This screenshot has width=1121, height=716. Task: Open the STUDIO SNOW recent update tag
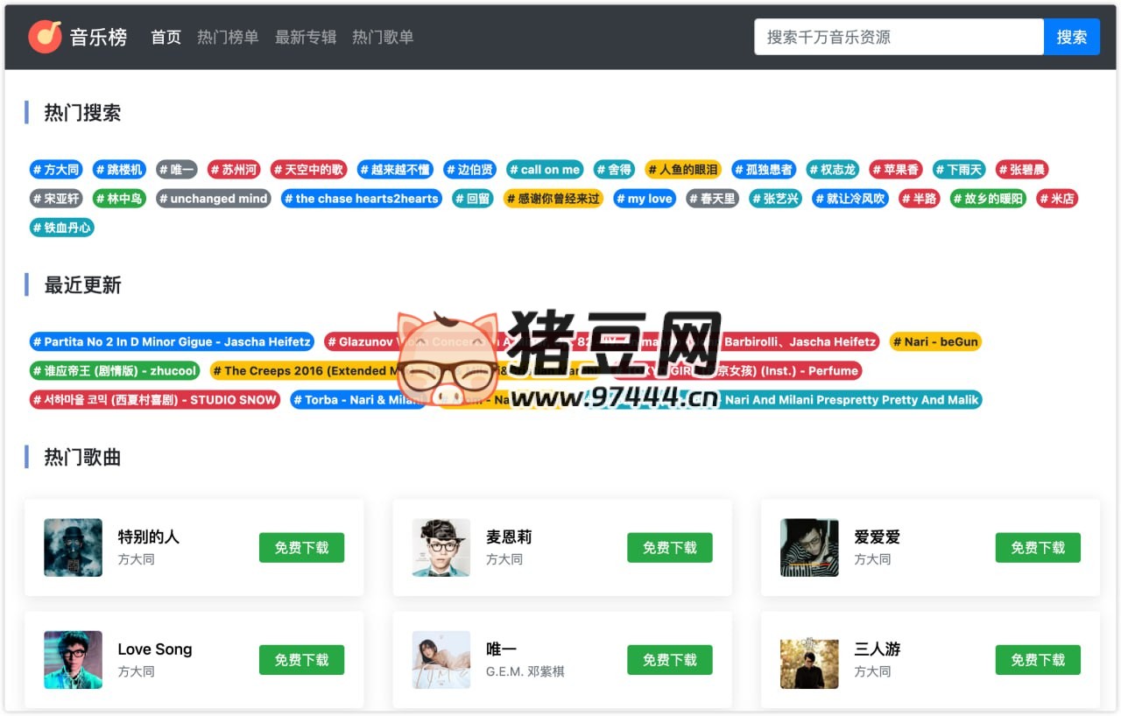[x=154, y=399]
